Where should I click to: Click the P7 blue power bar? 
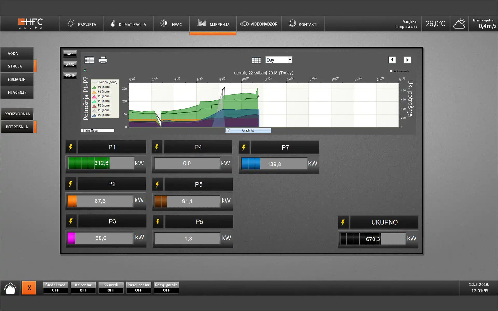coord(251,164)
